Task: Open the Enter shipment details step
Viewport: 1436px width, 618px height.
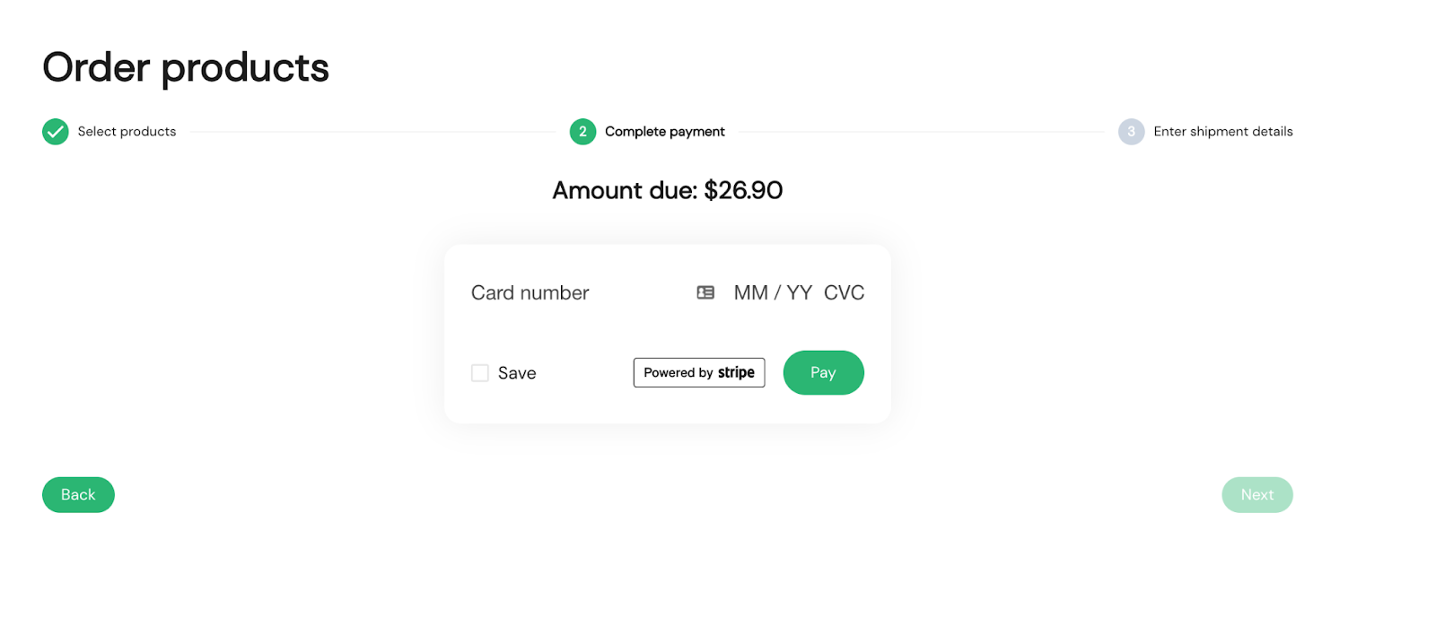Action: (1222, 132)
